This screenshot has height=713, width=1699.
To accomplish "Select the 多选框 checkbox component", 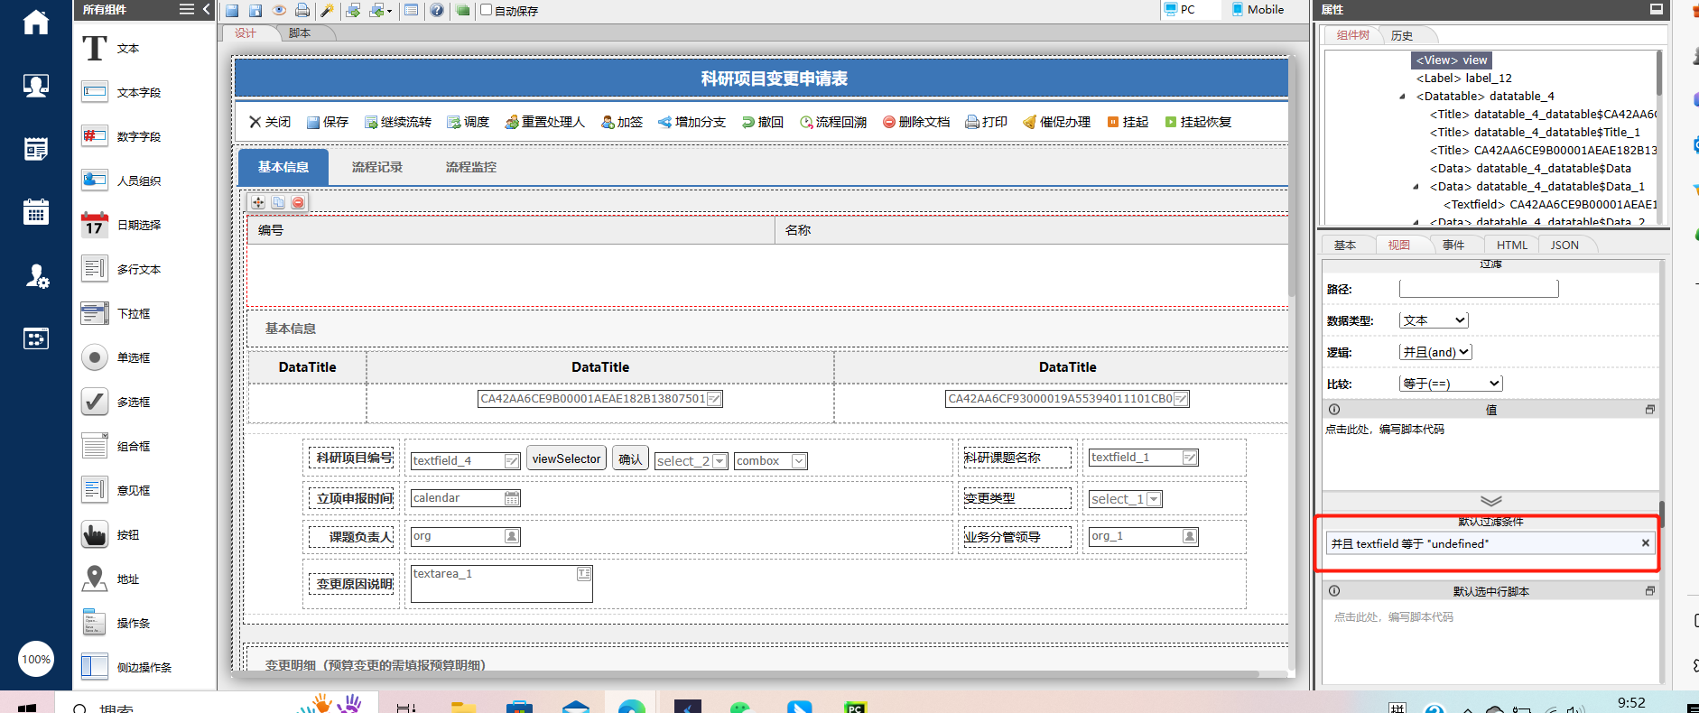I will (x=94, y=402).
